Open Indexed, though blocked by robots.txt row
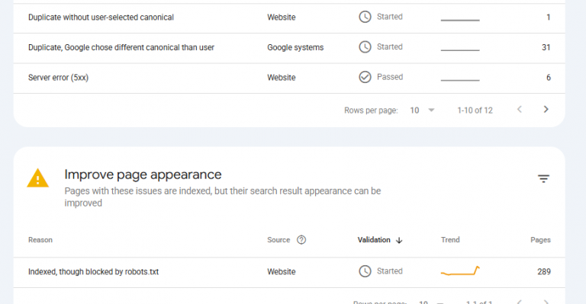The width and height of the screenshot is (586, 304). 289,271
